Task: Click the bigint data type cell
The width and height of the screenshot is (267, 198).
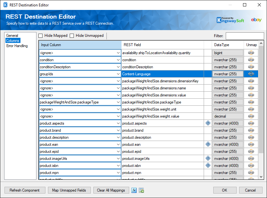Action: (228, 53)
